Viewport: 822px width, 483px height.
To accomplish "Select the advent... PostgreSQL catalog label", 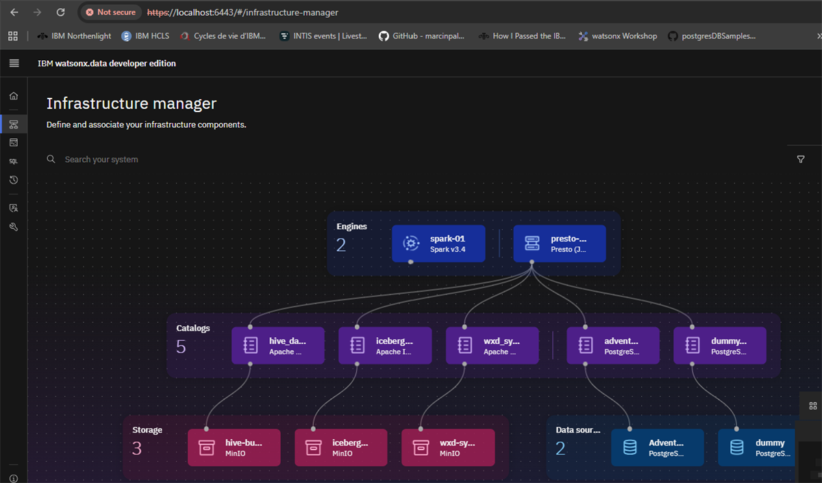I will 621,345.
